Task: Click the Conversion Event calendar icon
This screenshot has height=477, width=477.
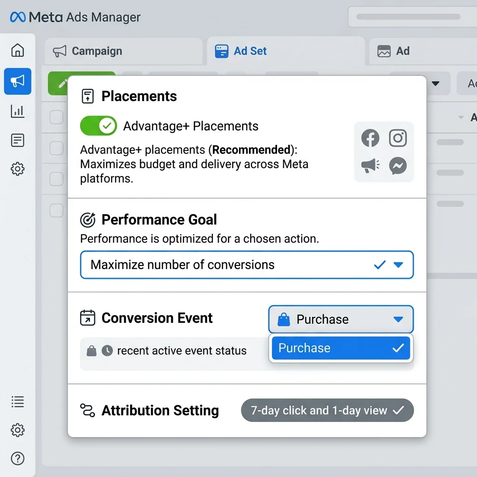Action: [88, 318]
